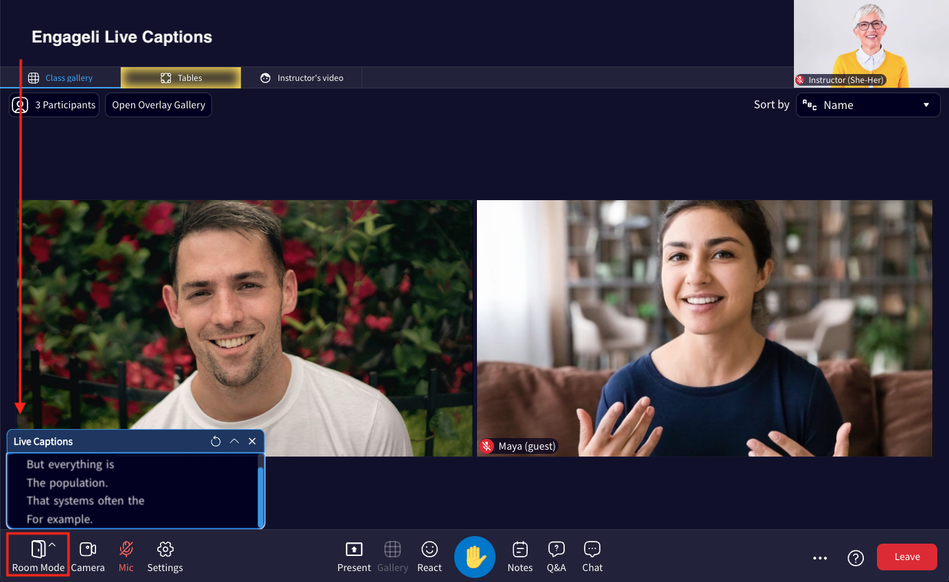Viewport: 949px width, 582px height.
Task: Click the Live Captions scrollbar
Action: (x=261, y=496)
